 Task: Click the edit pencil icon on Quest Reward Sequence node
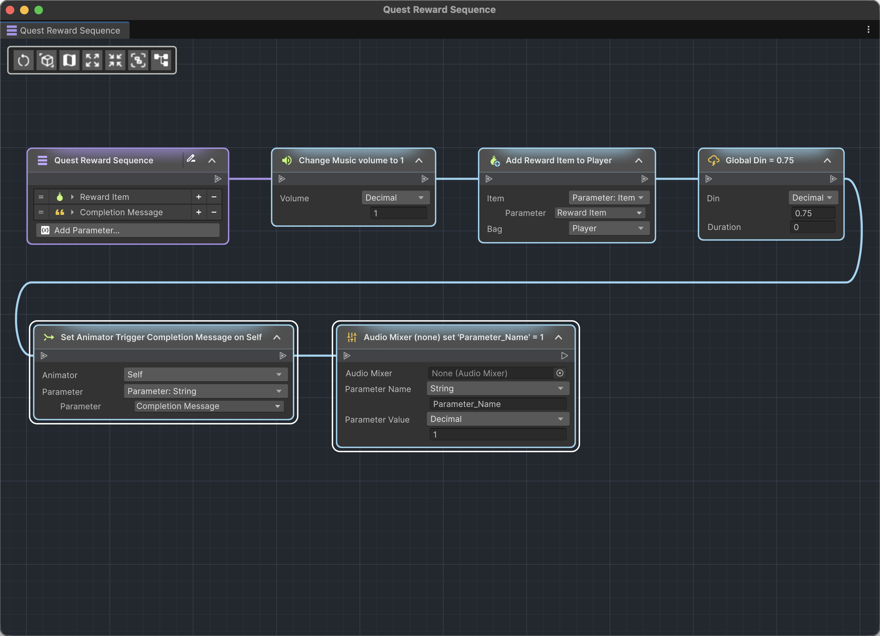(191, 159)
